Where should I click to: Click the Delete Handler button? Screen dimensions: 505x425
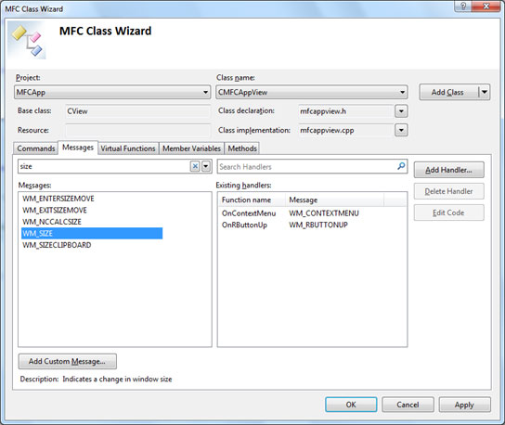448,191
